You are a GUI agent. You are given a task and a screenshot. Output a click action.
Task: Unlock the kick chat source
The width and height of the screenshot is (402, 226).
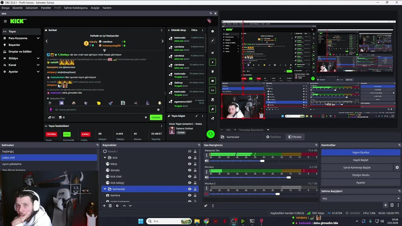pos(195,176)
